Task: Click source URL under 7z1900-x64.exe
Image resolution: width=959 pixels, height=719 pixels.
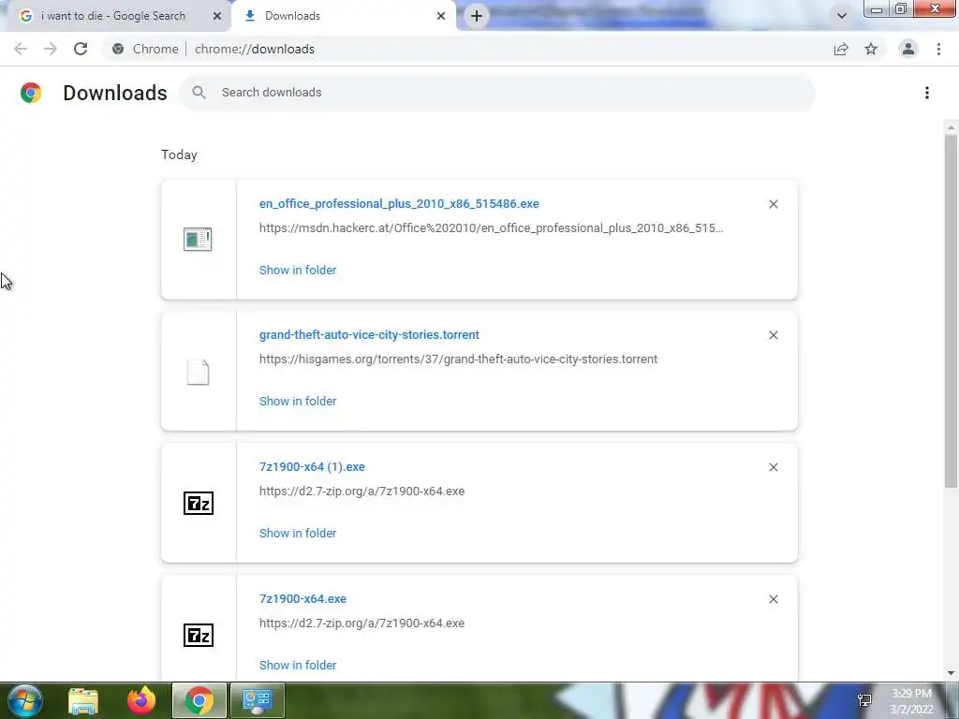Action: click(x=361, y=623)
